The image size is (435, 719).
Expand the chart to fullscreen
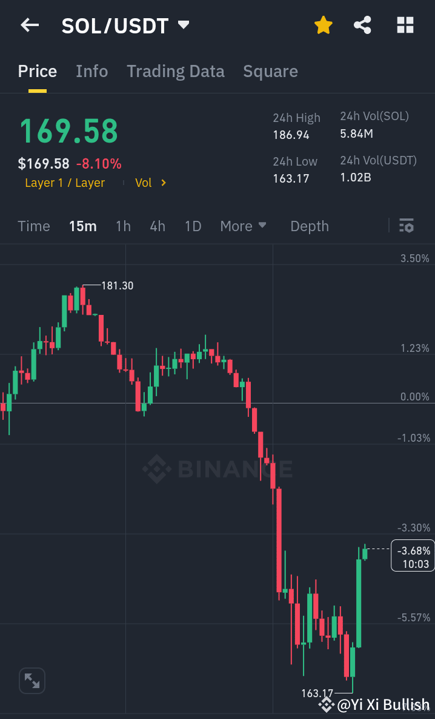(32, 680)
